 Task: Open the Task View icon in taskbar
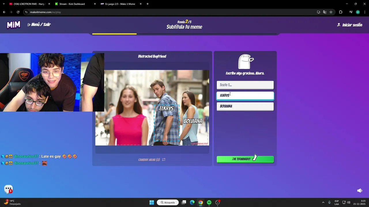point(184,202)
